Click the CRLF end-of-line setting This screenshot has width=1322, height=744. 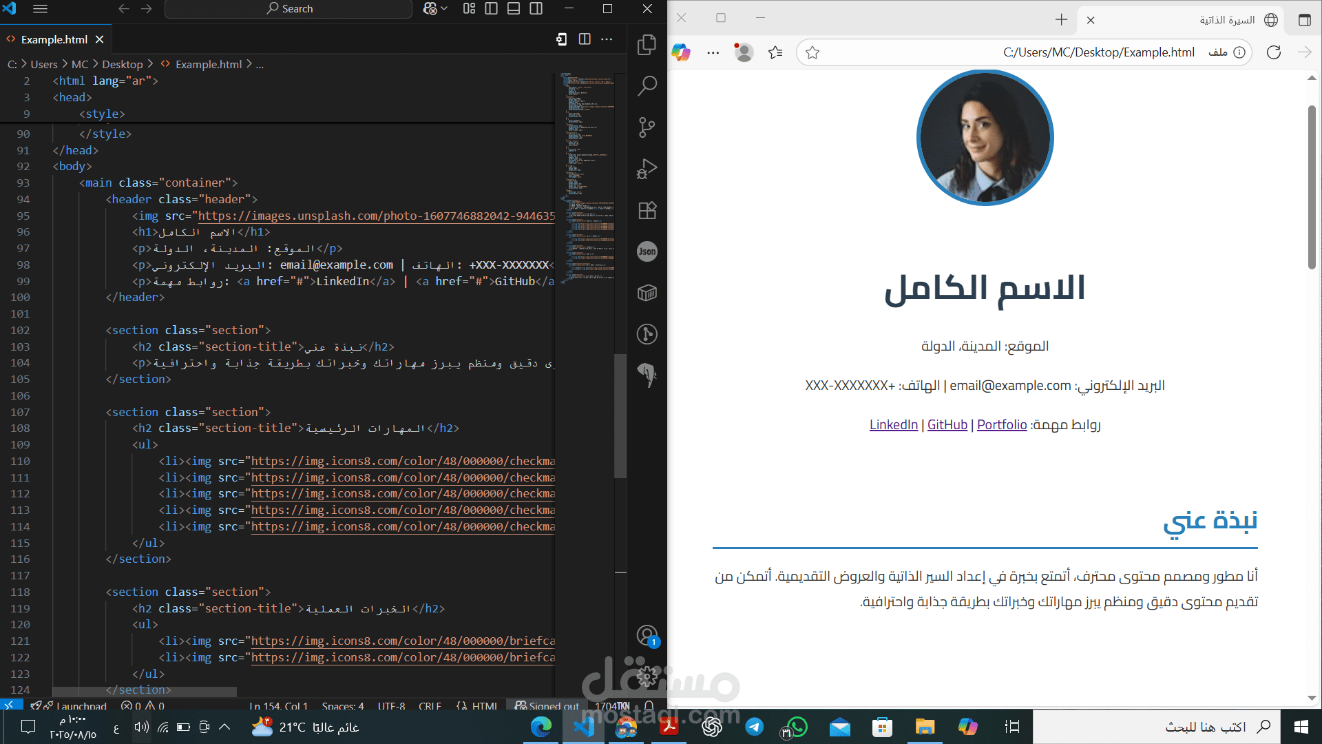point(430,705)
